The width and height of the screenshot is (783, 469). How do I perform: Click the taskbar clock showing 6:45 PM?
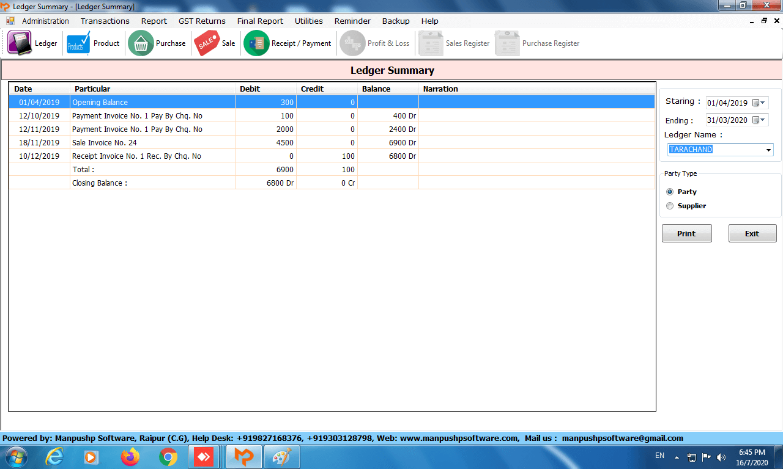[752, 453]
